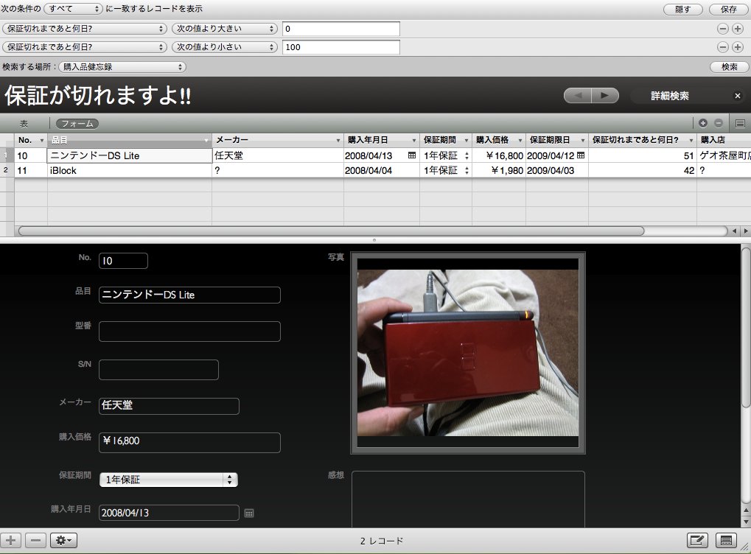Open the 次の値より大きい operator dropdown
This screenshot has width=751, height=554.
click(225, 29)
